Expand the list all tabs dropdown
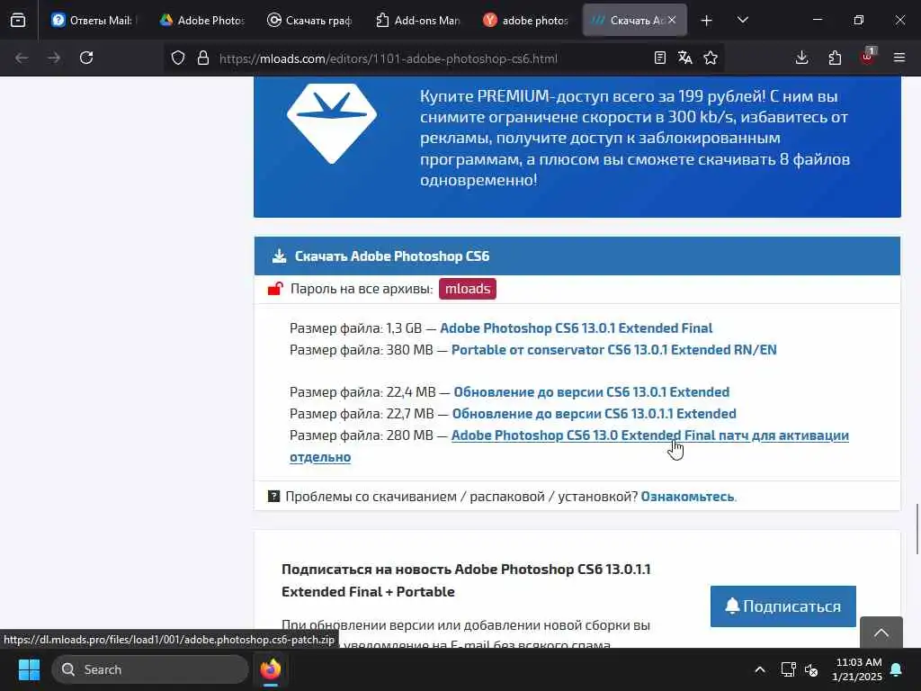This screenshot has width=921, height=691. [742, 21]
